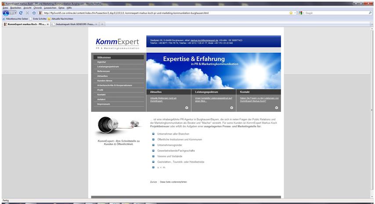This screenshot has width=375, height=204.
Task: Click the vertical page scrollbar
Action: point(371,110)
